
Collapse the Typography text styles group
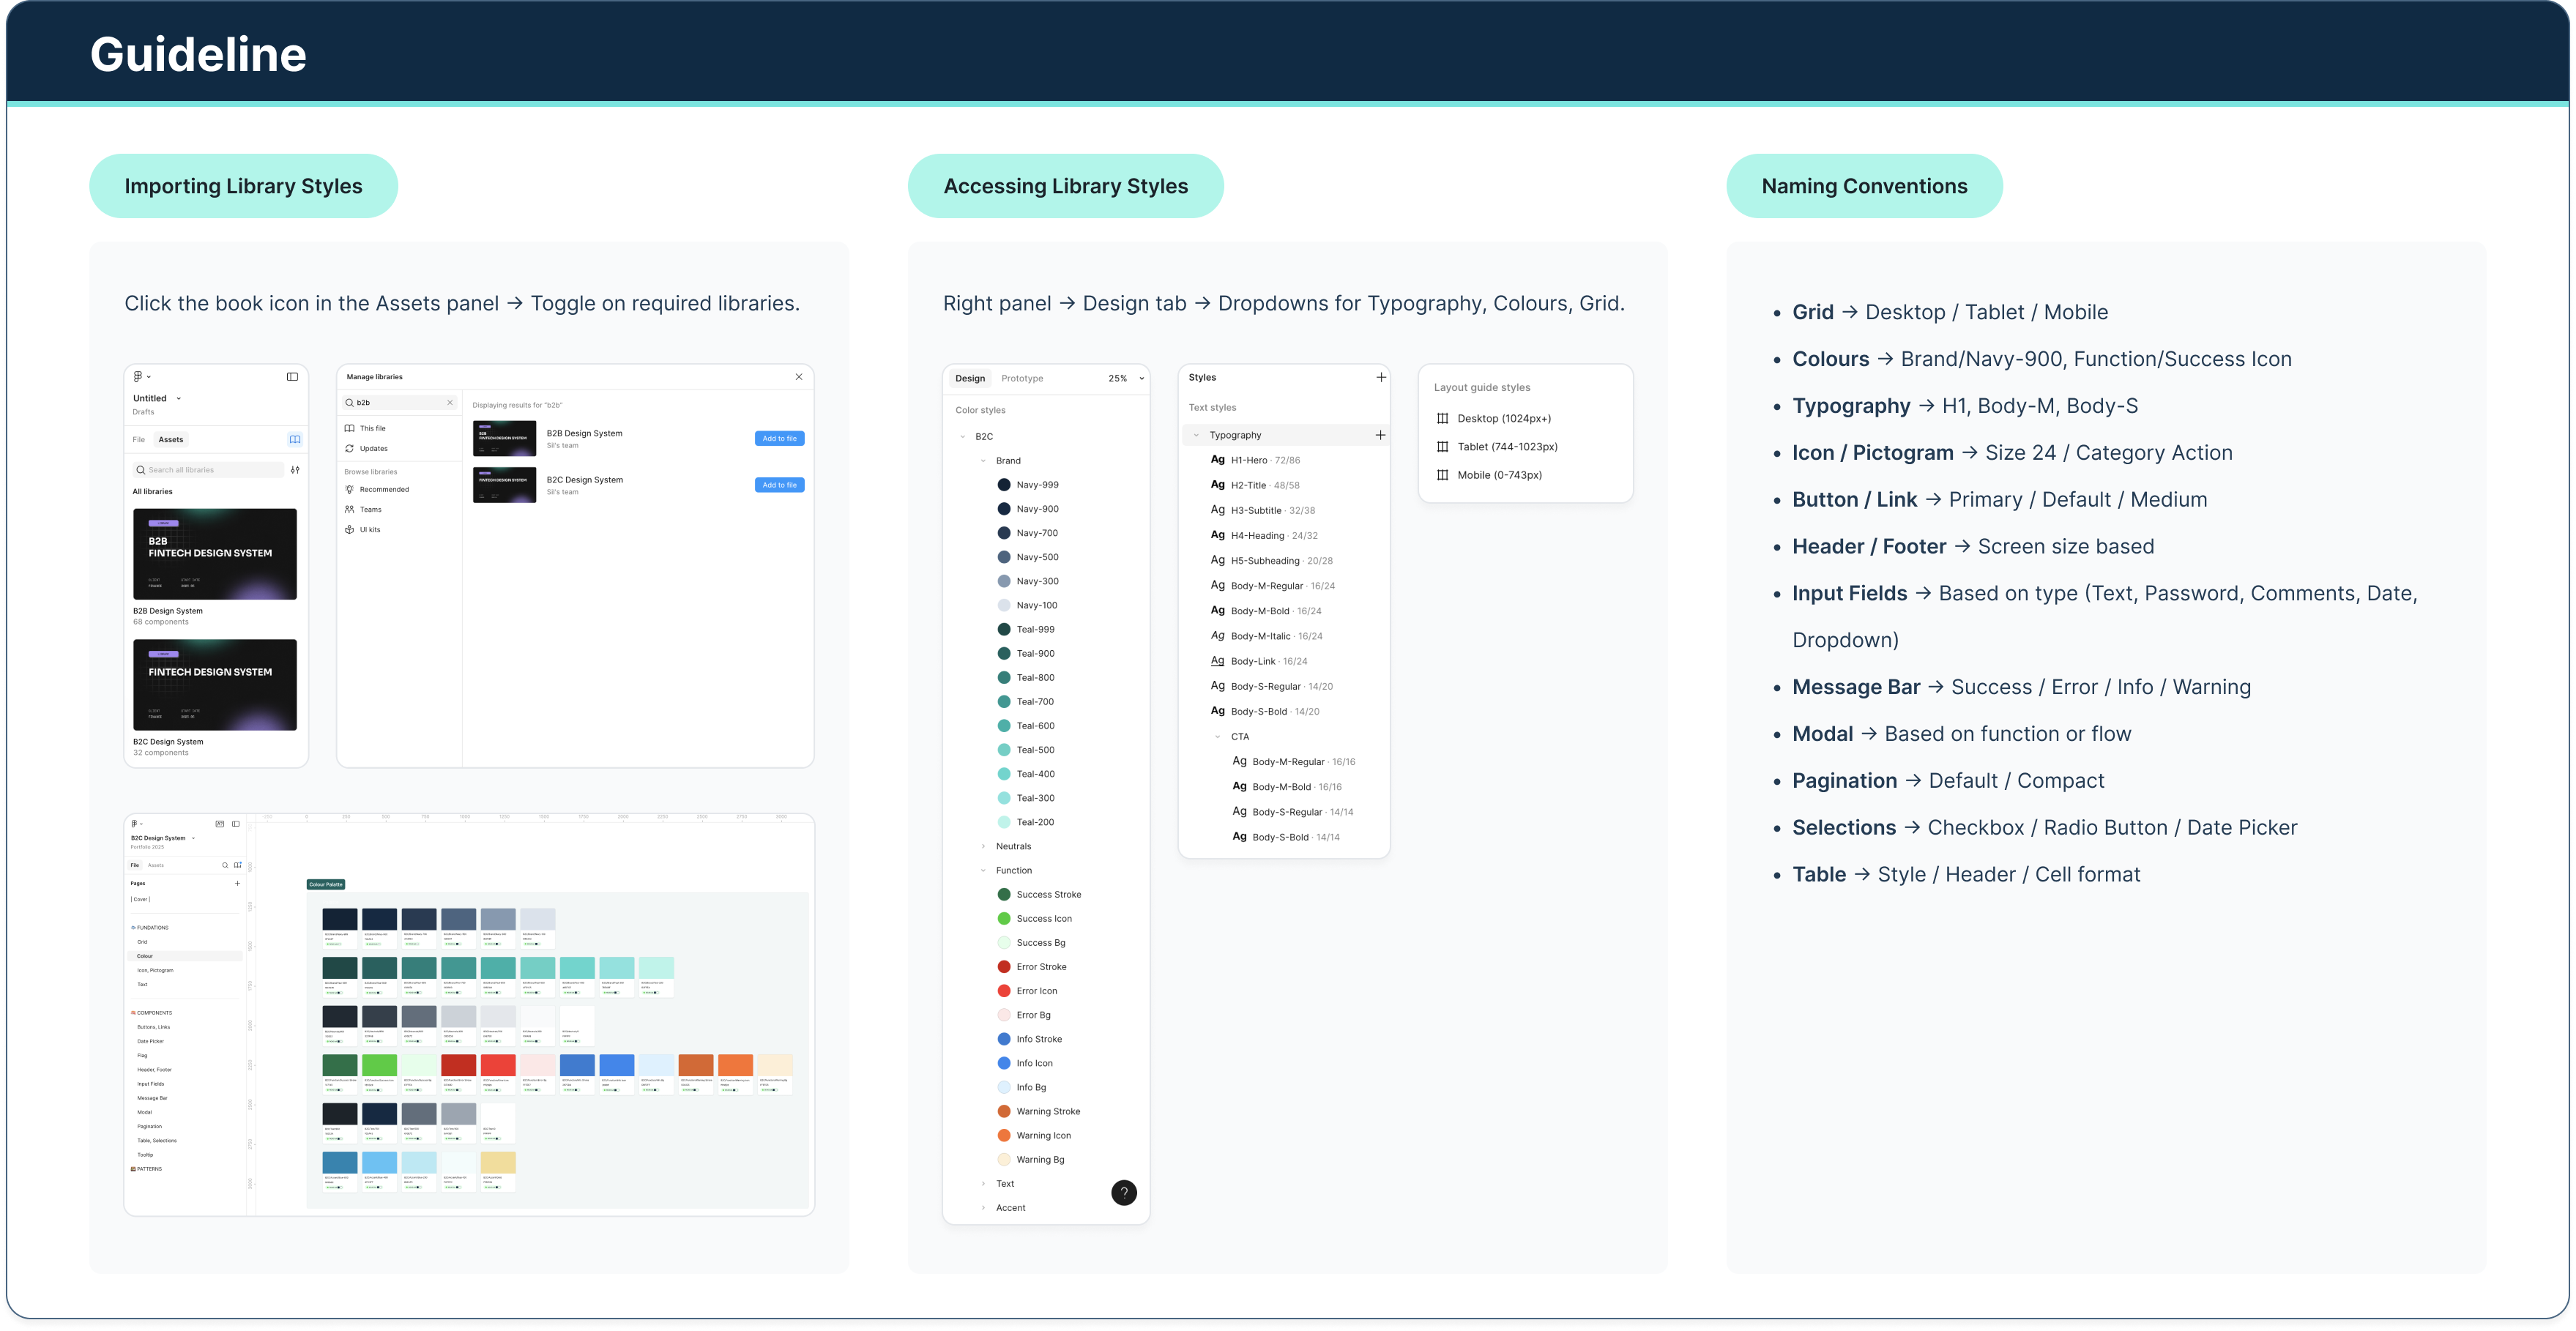(x=1196, y=435)
